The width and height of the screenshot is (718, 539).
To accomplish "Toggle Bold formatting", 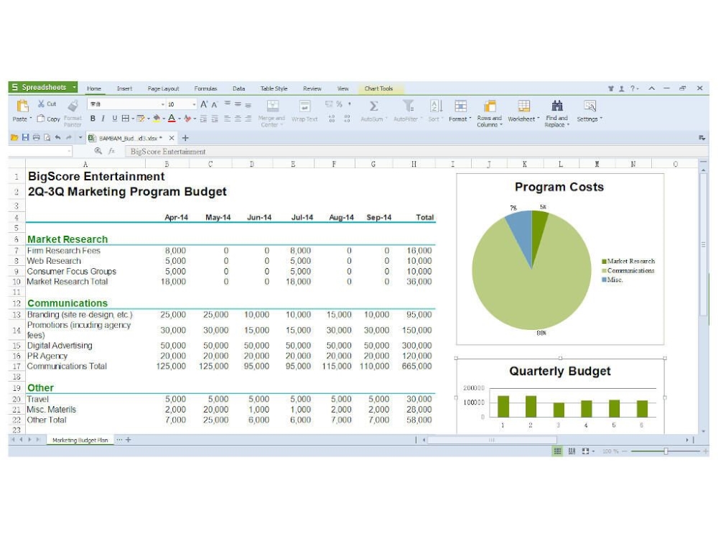I will click(x=93, y=119).
